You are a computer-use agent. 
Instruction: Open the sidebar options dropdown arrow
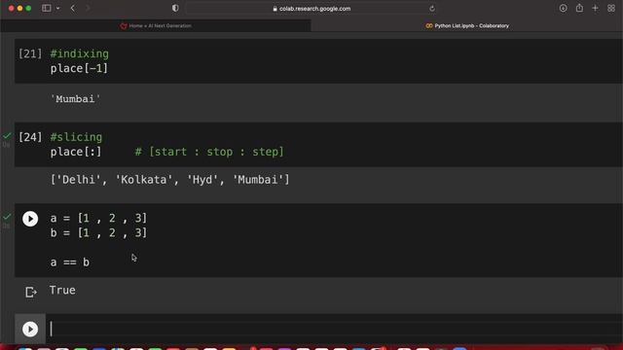[58, 8]
